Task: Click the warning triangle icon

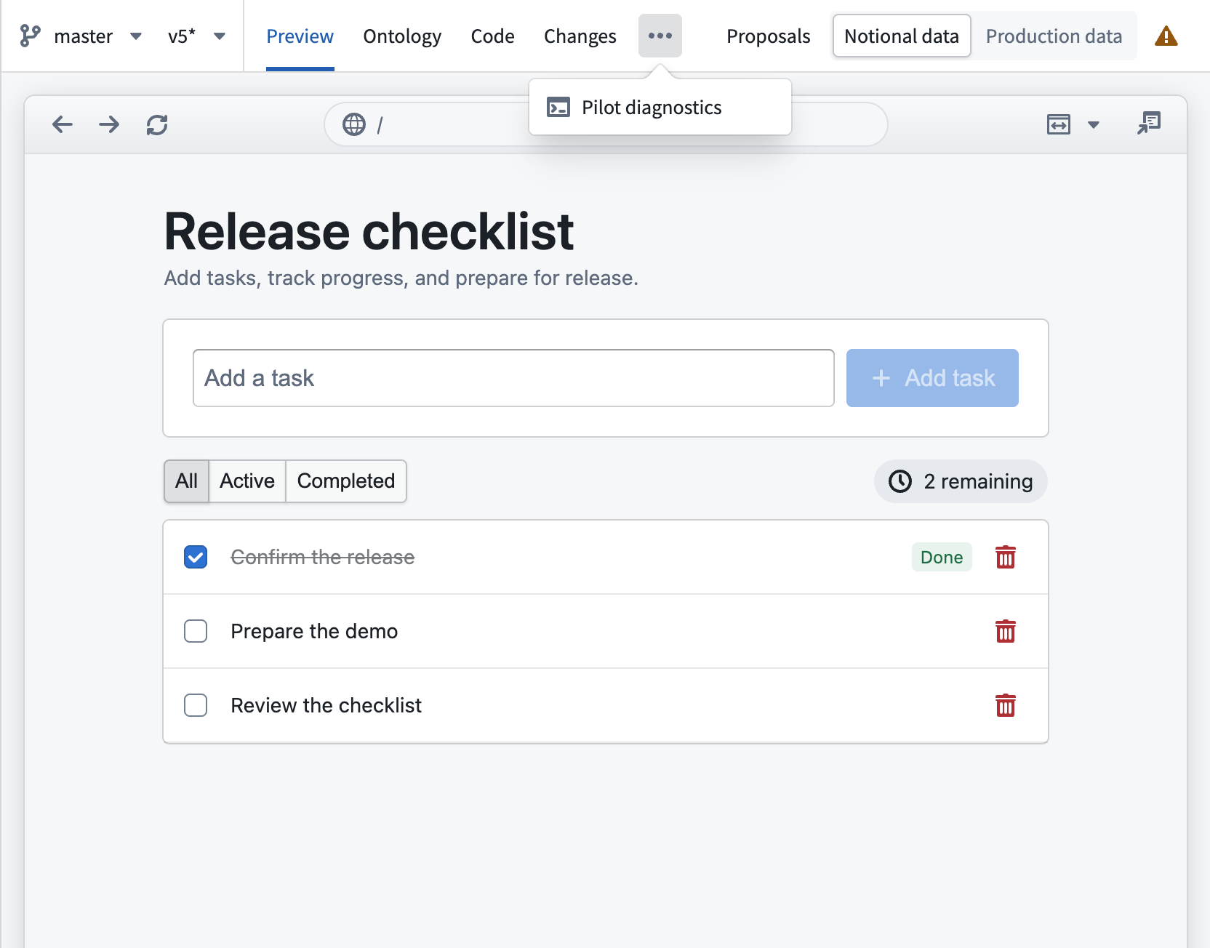Action: [x=1166, y=36]
